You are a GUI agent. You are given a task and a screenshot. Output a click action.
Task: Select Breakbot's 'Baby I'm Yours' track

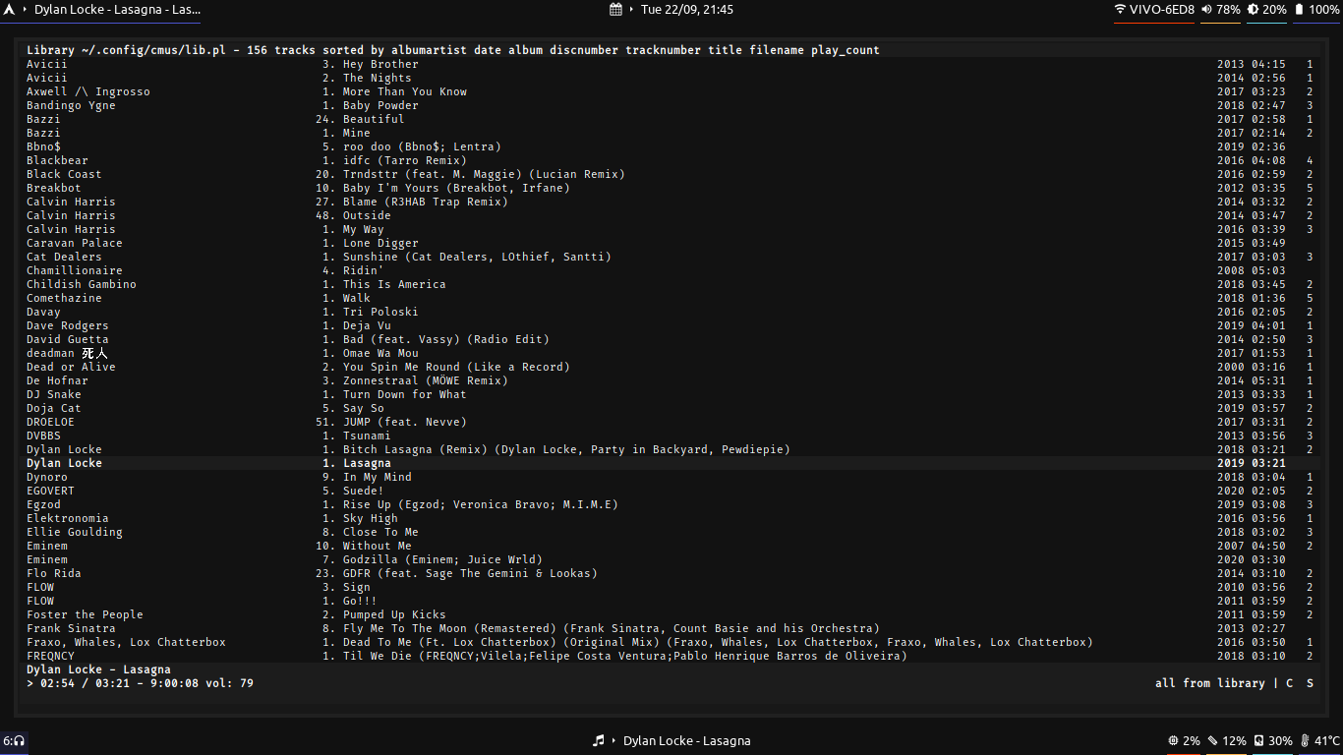coord(671,188)
